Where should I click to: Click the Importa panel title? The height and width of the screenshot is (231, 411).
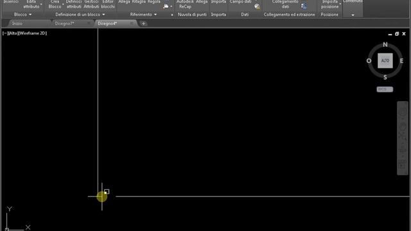click(218, 15)
